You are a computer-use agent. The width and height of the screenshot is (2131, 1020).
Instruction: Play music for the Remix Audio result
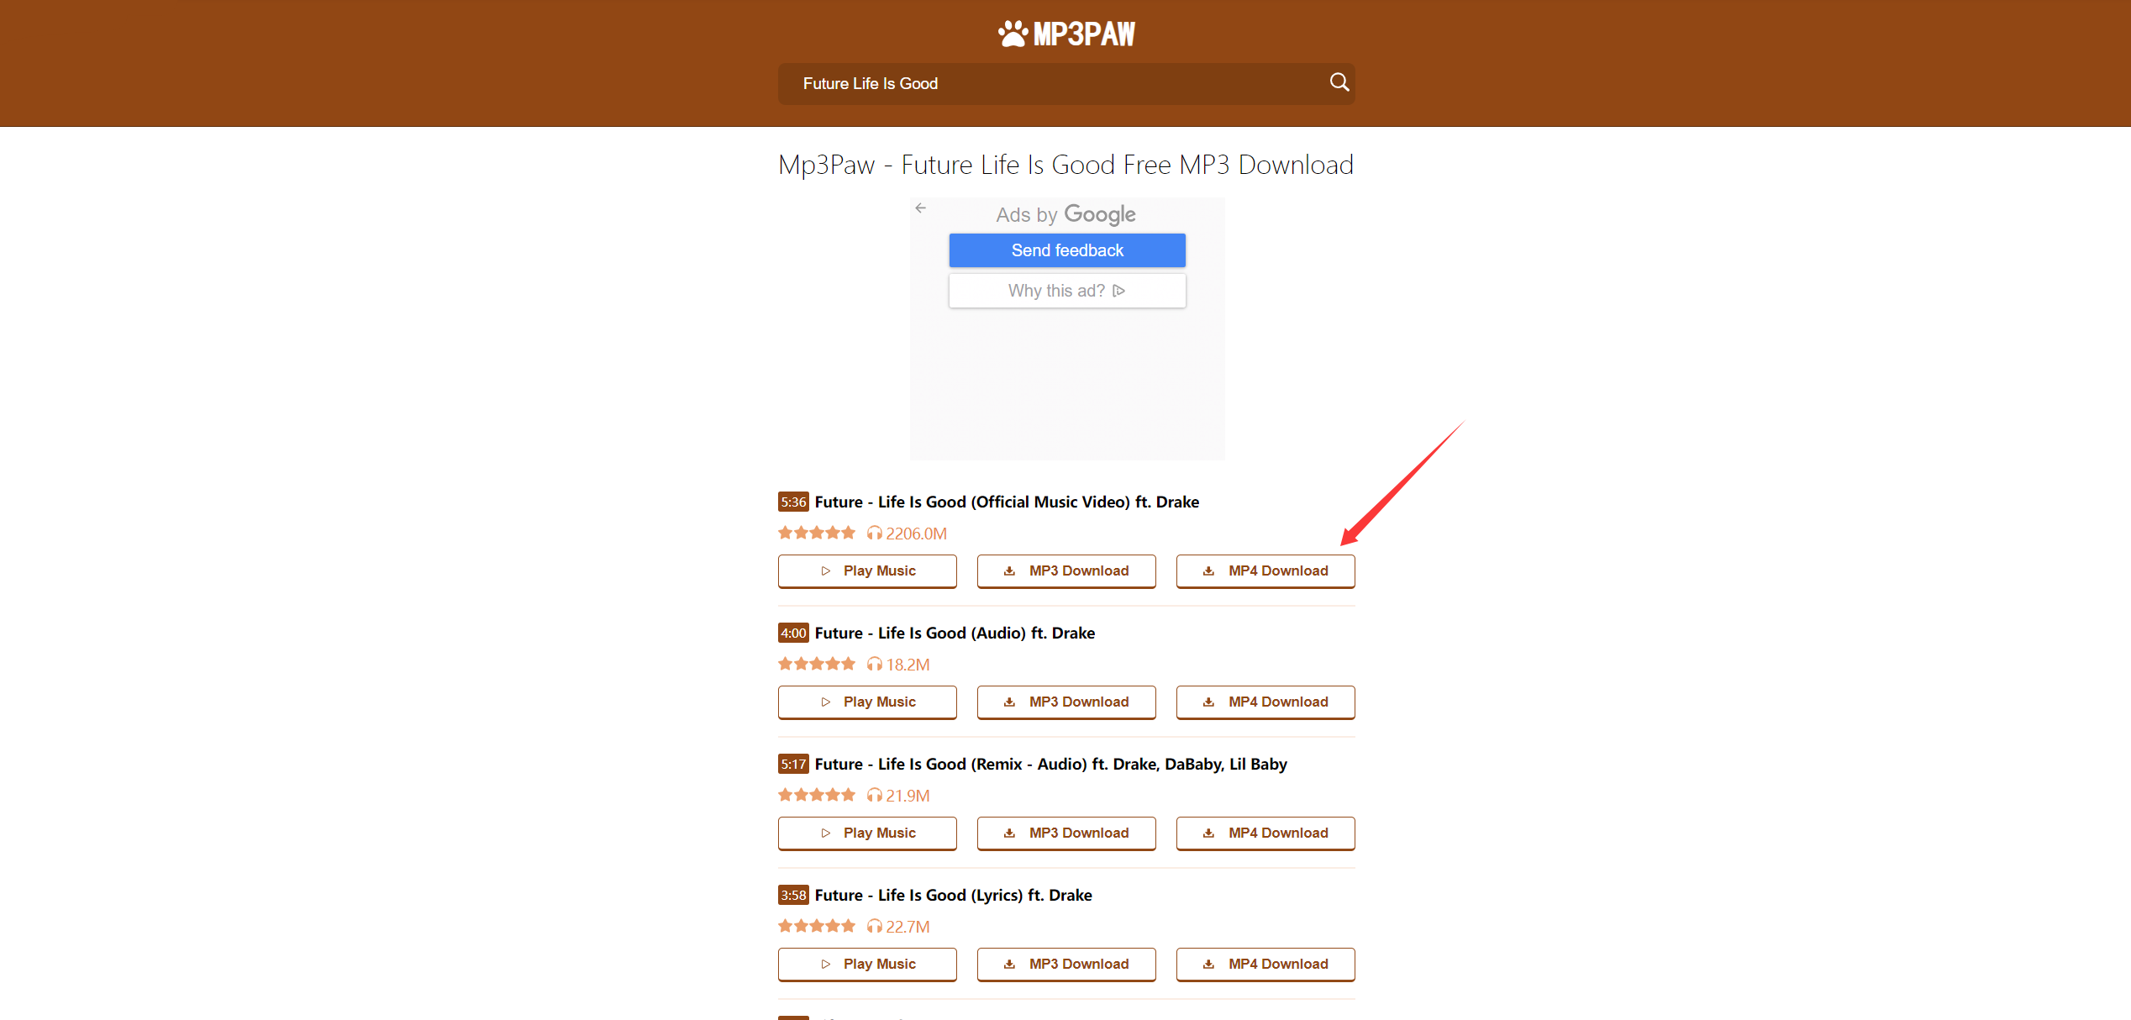pyautogui.click(x=867, y=833)
